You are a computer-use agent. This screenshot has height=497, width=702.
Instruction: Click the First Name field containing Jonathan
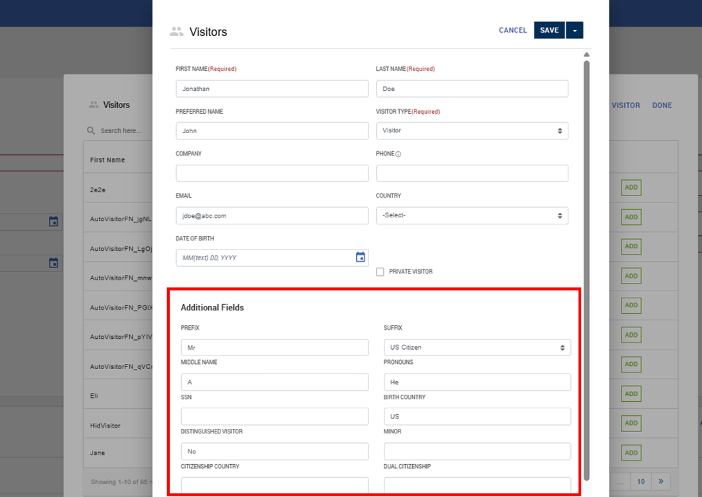(x=272, y=89)
